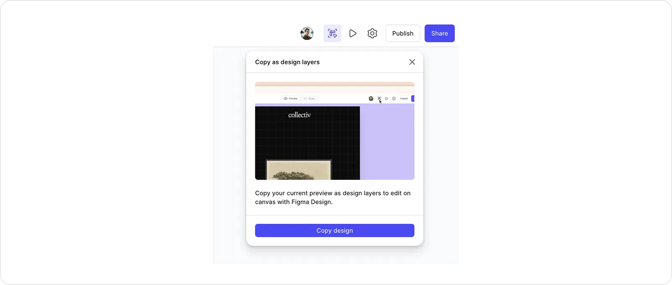The width and height of the screenshot is (672, 285).
Task: Click the small avatar inside the illustration
Action: pyautogui.click(x=371, y=98)
